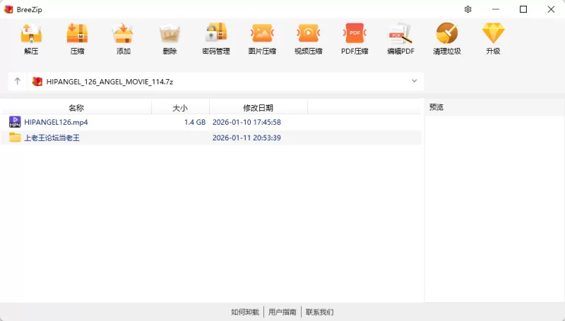Minimize the BreeZip window
This screenshot has width=565, height=321.
(x=496, y=9)
